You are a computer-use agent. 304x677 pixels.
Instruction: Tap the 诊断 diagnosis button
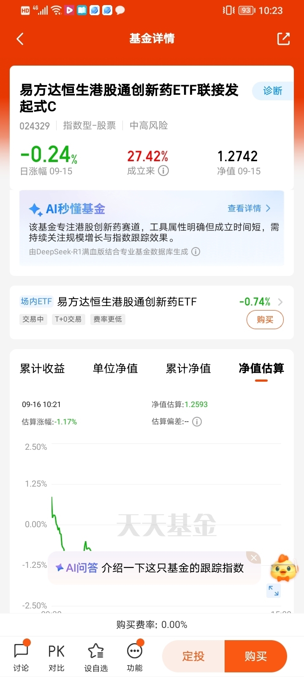coord(273,91)
